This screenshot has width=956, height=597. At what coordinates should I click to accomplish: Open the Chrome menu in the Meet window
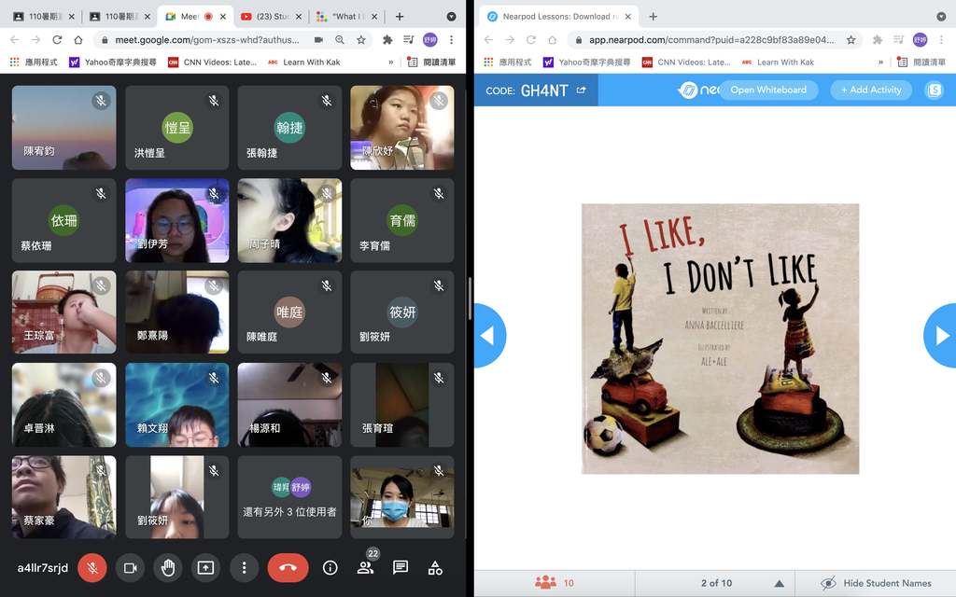coord(451,39)
